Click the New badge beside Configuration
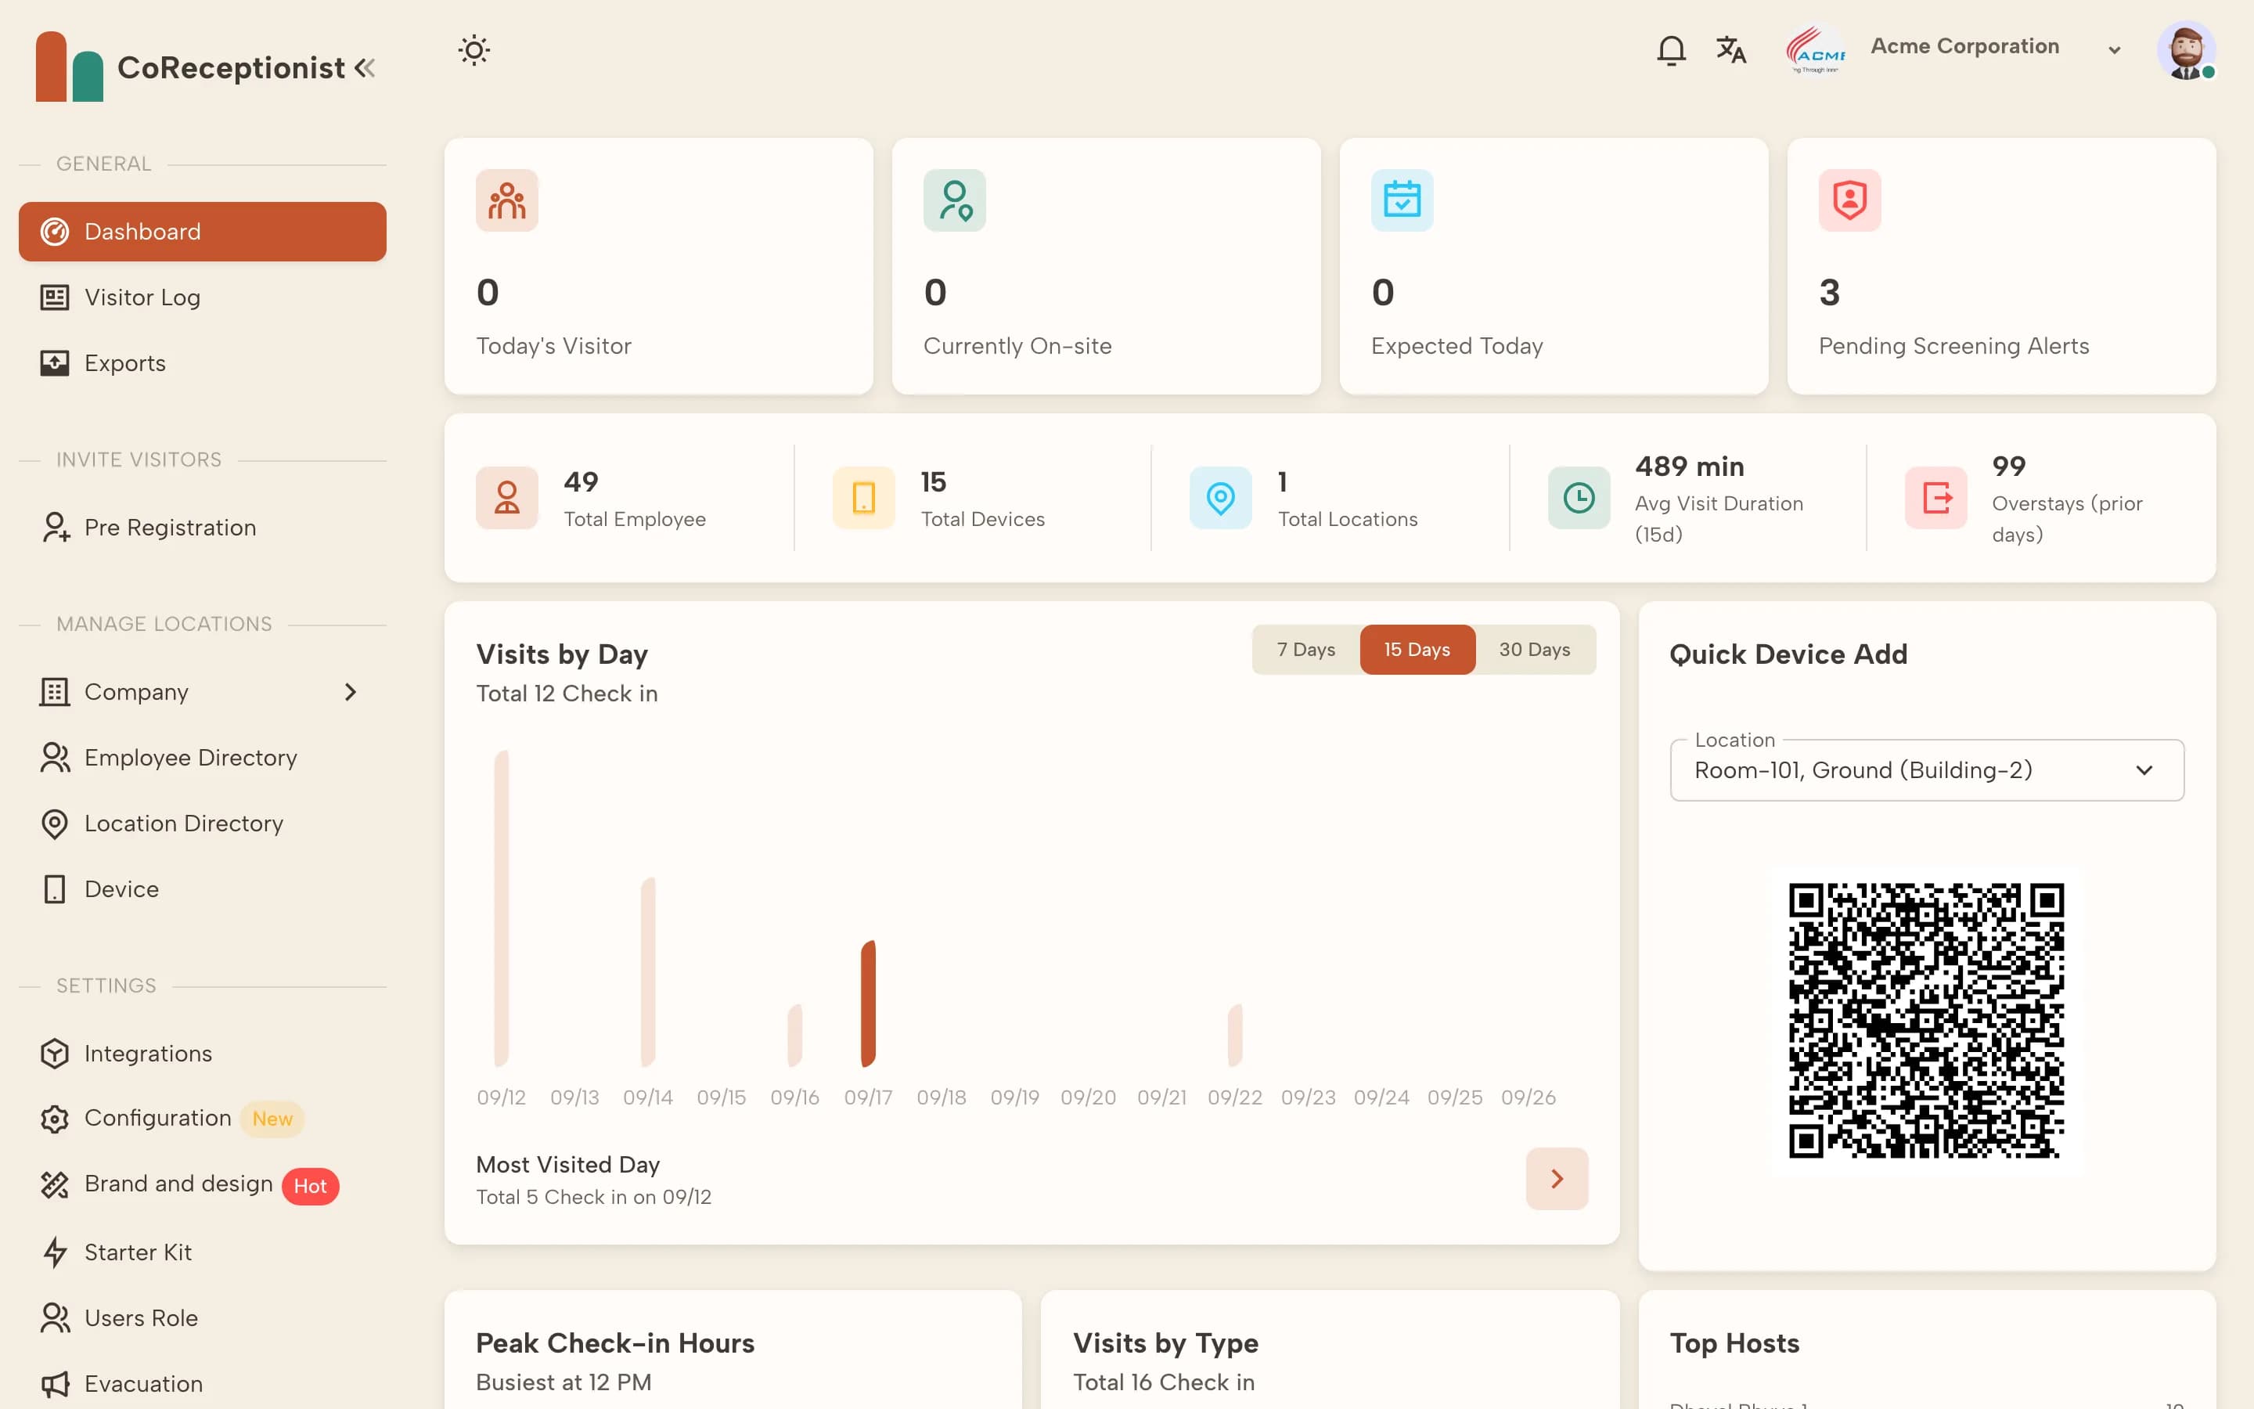2254x1409 pixels. point(272,1119)
